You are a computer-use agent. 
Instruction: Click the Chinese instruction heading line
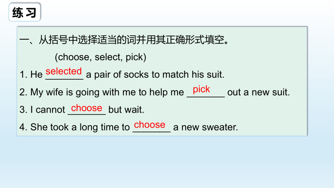(x=124, y=40)
